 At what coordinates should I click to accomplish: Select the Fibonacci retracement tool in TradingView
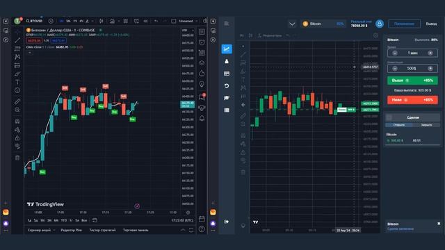coord(17,49)
